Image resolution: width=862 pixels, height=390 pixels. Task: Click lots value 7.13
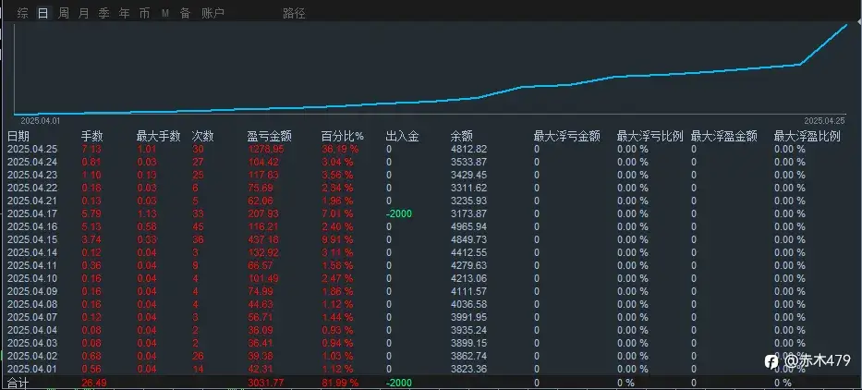(91, 149)
